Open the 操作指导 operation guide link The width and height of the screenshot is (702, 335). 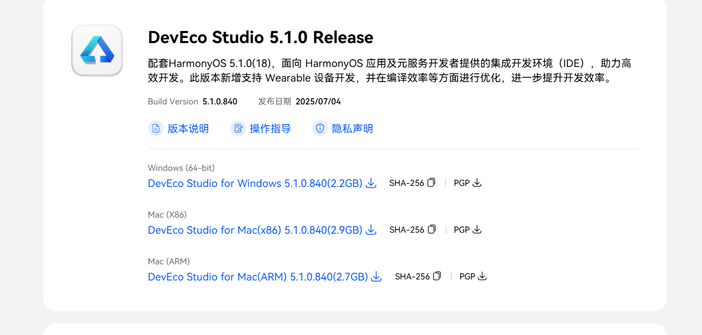click(271, 128)
